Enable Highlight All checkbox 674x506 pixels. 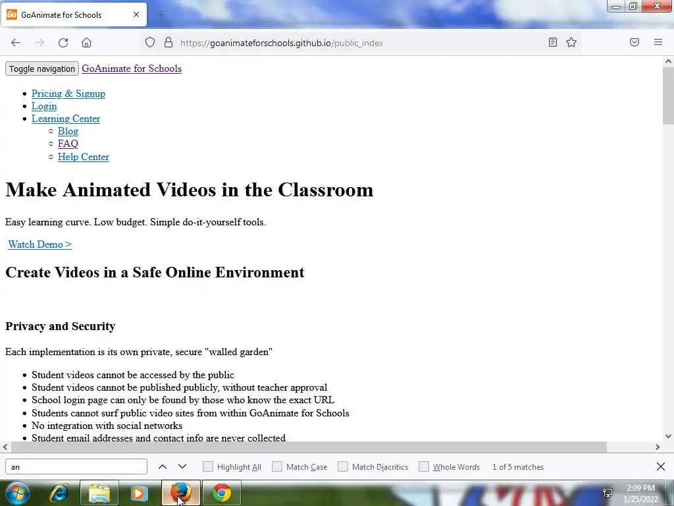pyautogui.click(x=208, y=467)
